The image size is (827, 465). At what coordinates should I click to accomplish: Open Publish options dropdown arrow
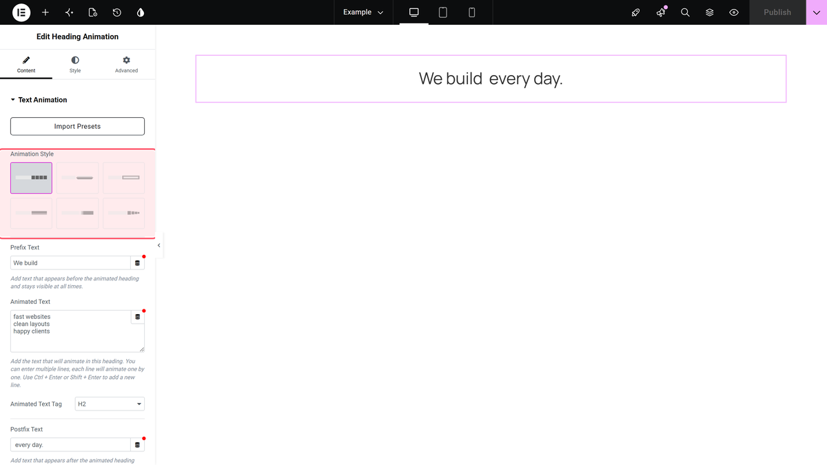tap(817, 12)
